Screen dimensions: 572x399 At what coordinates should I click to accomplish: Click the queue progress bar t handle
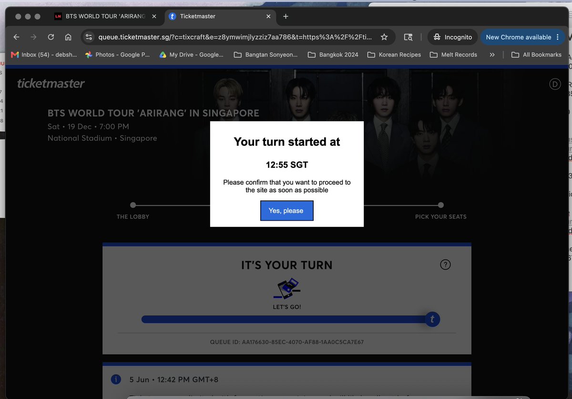pos(432,319)
